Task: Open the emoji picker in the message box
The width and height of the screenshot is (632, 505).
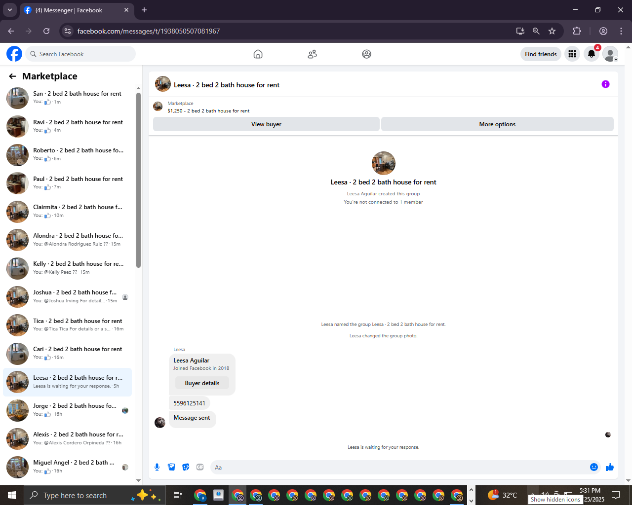Action: tap(594, 467)
